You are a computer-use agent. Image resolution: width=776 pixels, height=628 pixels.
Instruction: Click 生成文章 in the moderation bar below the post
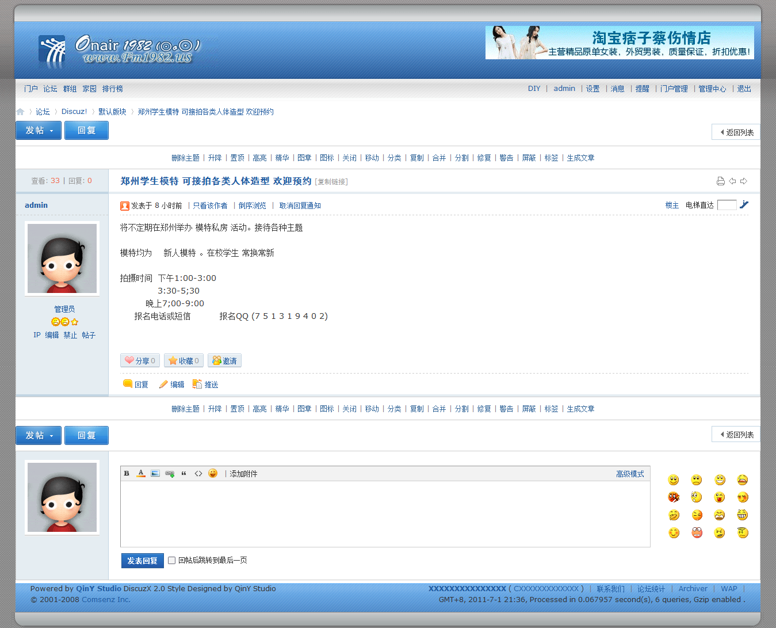tap(581, 409)
